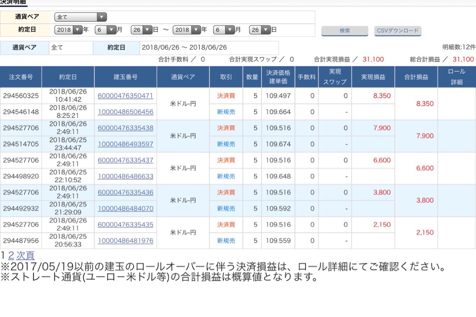Open position link 10000486506456
The width and height of the screenshot is (476, 317).
pos(126,112)
